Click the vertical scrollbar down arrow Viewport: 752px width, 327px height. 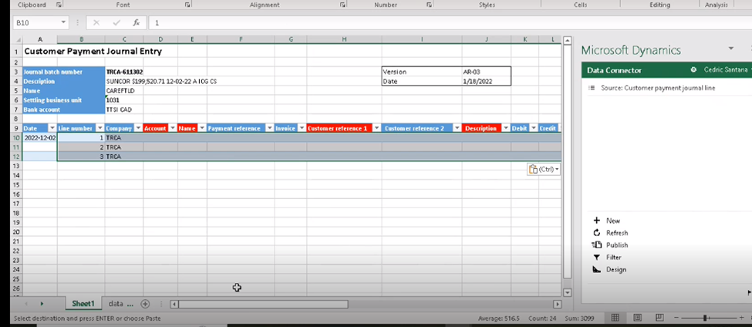[x=567, y=292]
